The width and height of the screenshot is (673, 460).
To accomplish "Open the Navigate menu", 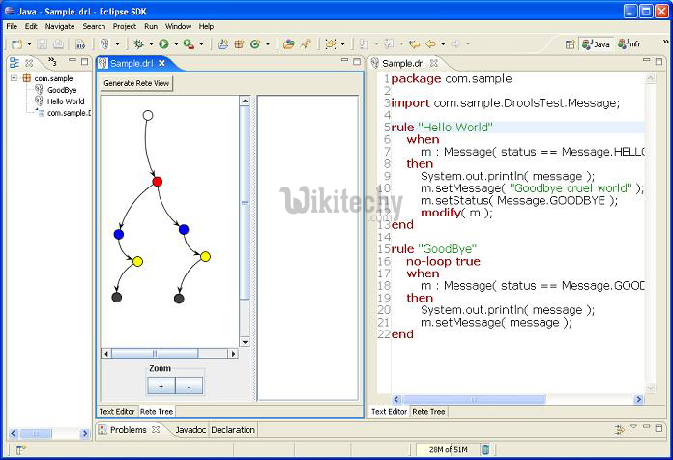I will point(60,26).
